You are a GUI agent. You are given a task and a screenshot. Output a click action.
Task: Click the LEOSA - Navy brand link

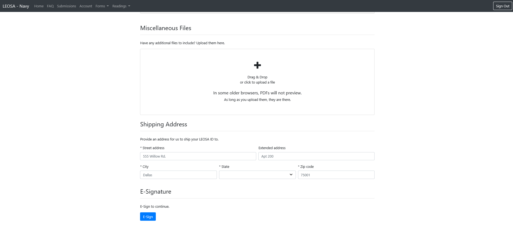tap(16, 6)
